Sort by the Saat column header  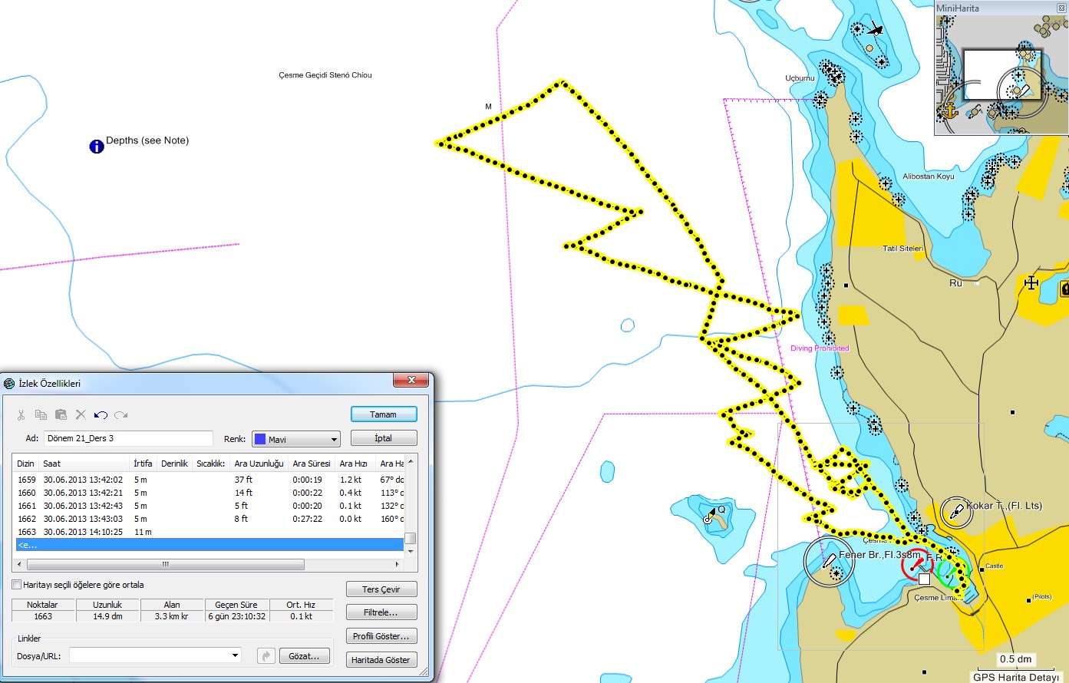(84, 464)
